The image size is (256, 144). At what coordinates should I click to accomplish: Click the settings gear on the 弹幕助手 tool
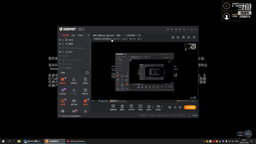(66, 78)
